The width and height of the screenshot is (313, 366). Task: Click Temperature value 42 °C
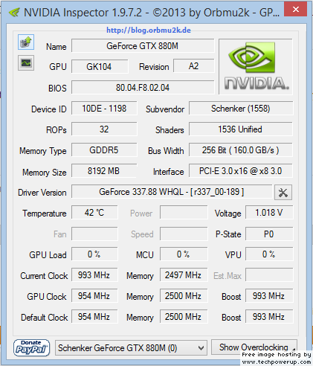pyautogui.click(x=94, y=213)
